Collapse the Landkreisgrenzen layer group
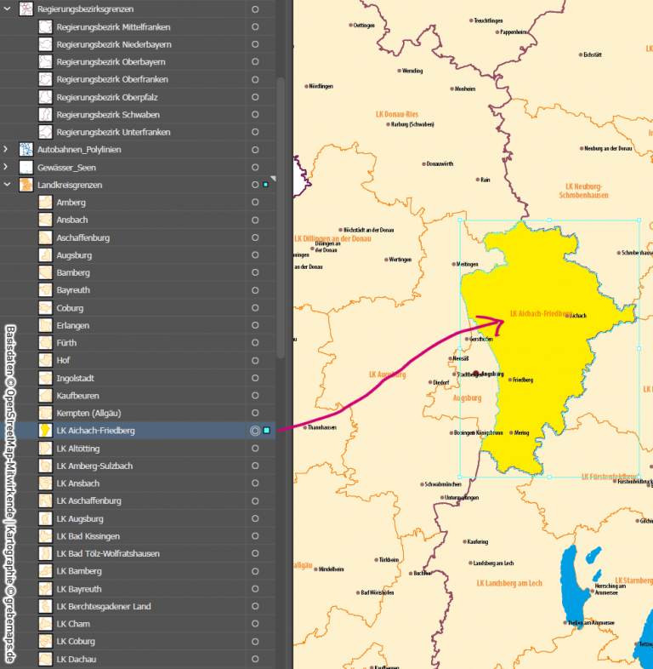Viewport: 653px width, 669px height. click(x=7, y=185)
